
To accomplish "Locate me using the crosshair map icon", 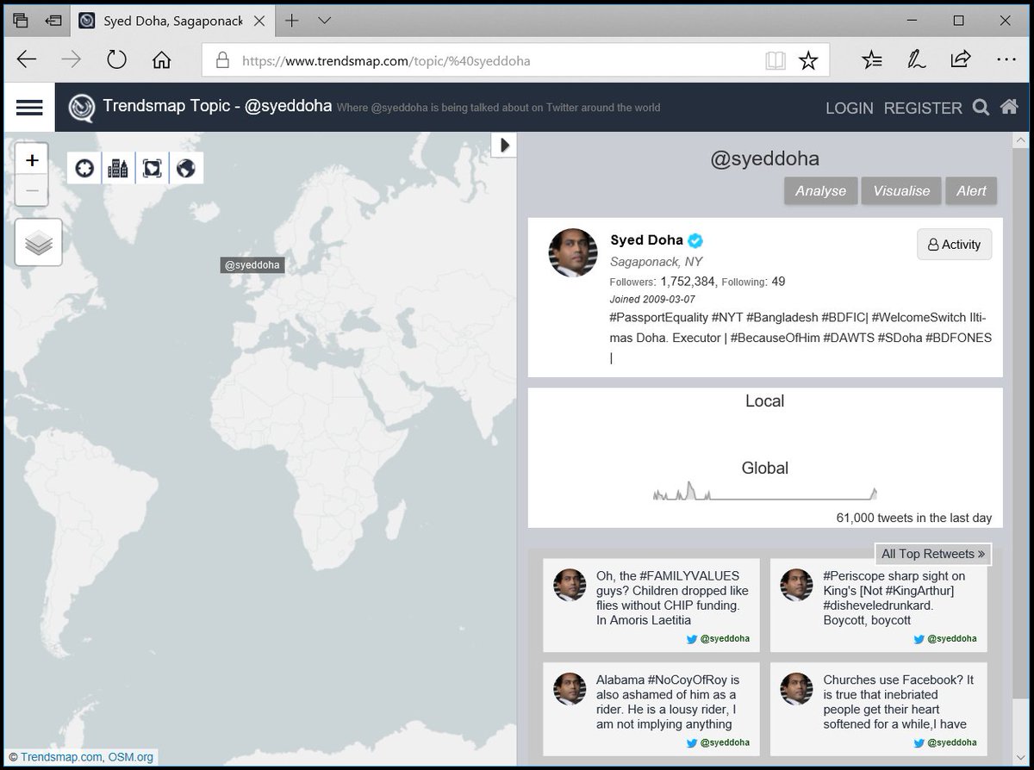I will coord(84,168).
